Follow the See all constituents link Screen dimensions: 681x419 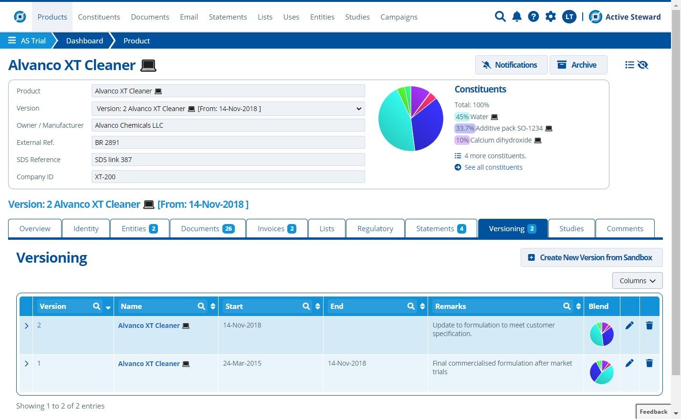tap(493, 167)
